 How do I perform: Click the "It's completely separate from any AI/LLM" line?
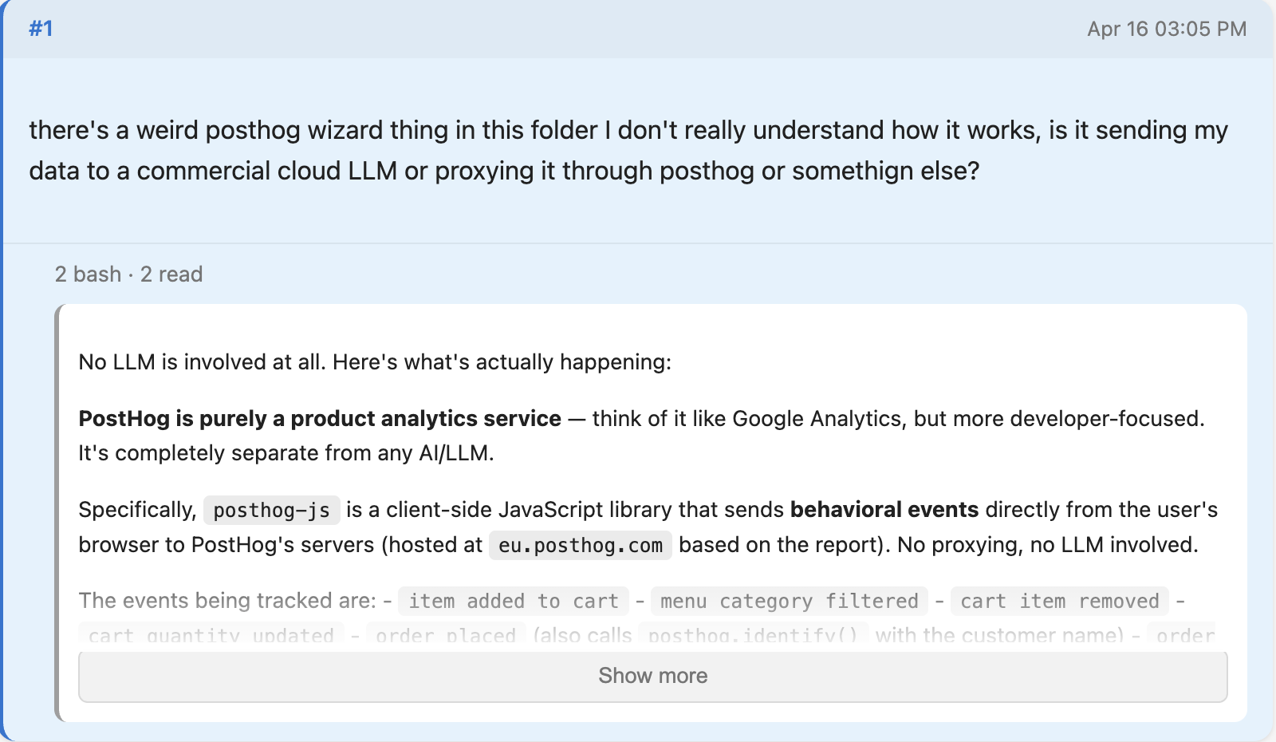tap(286, 453)
